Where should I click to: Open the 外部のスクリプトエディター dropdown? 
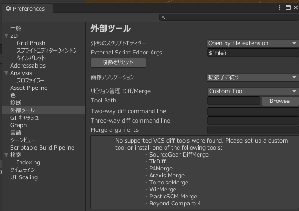pos(252,43)
